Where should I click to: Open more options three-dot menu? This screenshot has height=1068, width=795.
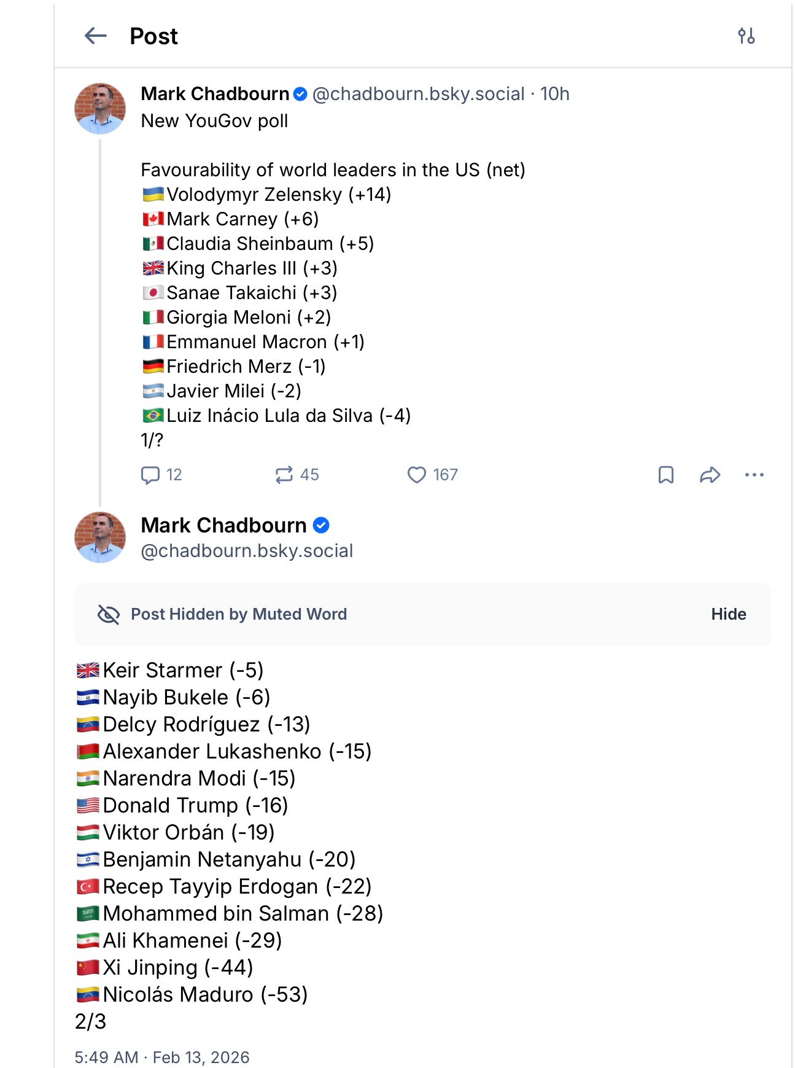(754, 475)
